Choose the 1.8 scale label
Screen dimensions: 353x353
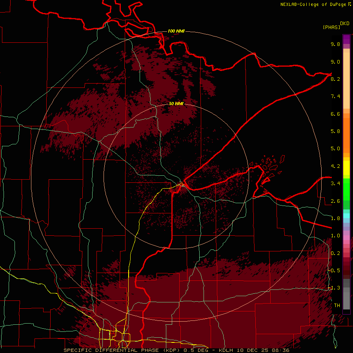coord(335,218)
